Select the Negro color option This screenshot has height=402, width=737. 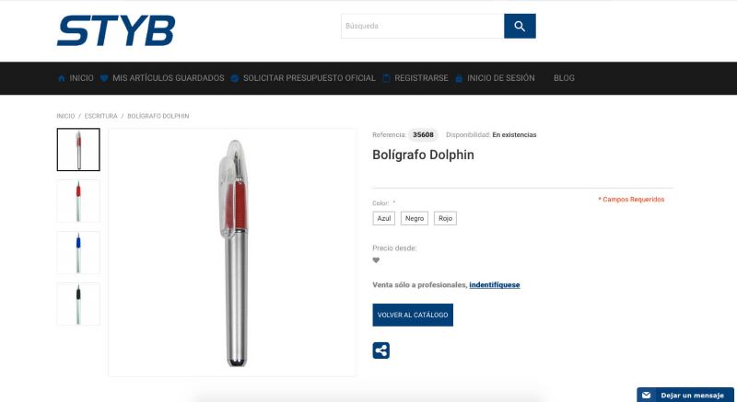(x=415, y=219)
